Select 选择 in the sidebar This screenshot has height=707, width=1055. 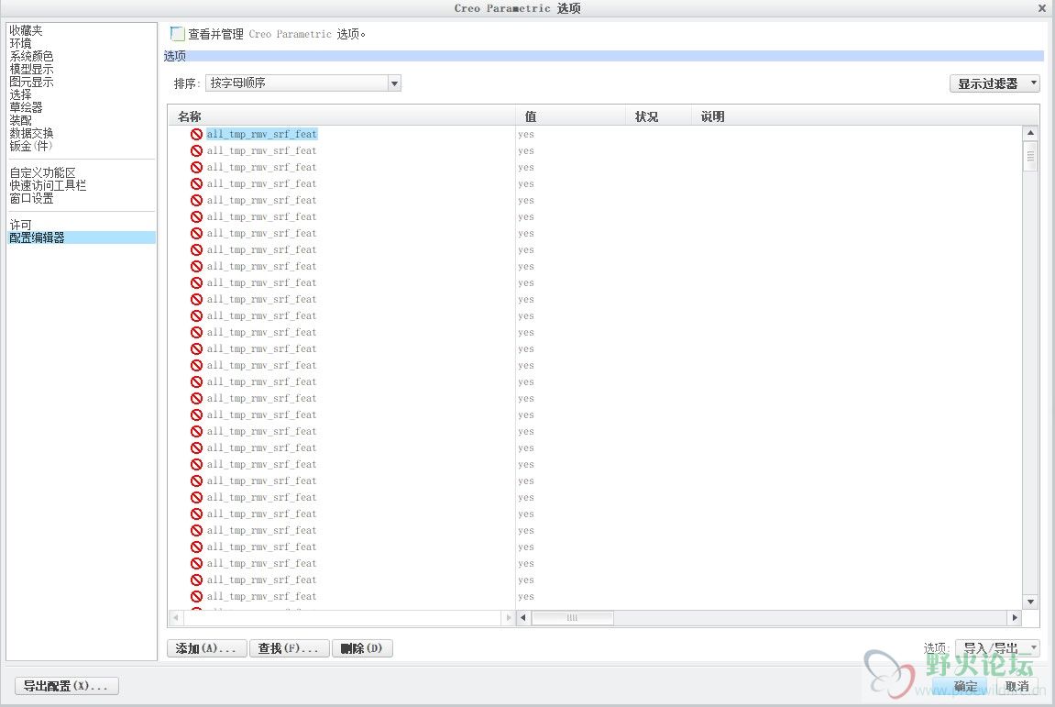(x=20, y=94)
